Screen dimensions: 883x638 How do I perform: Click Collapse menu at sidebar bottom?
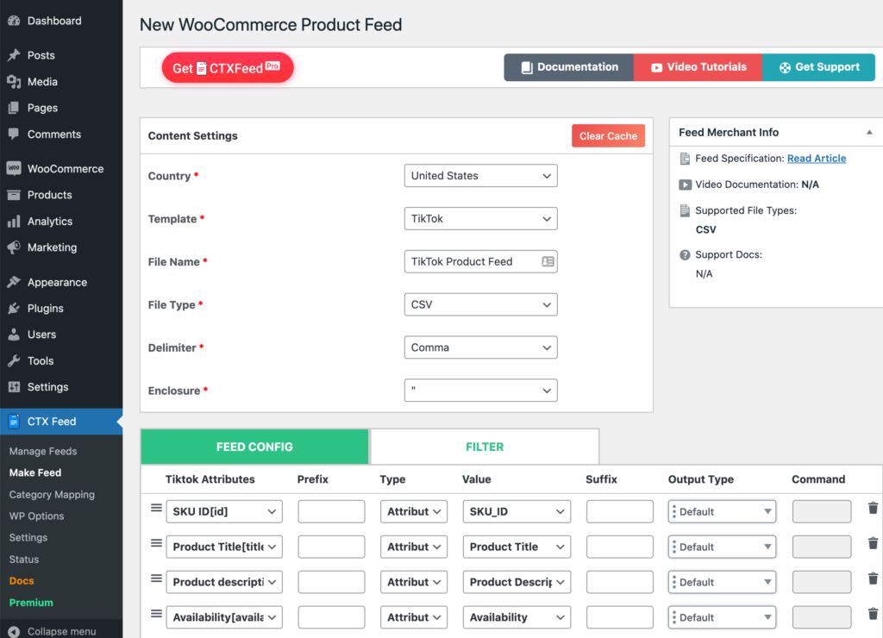61,631
